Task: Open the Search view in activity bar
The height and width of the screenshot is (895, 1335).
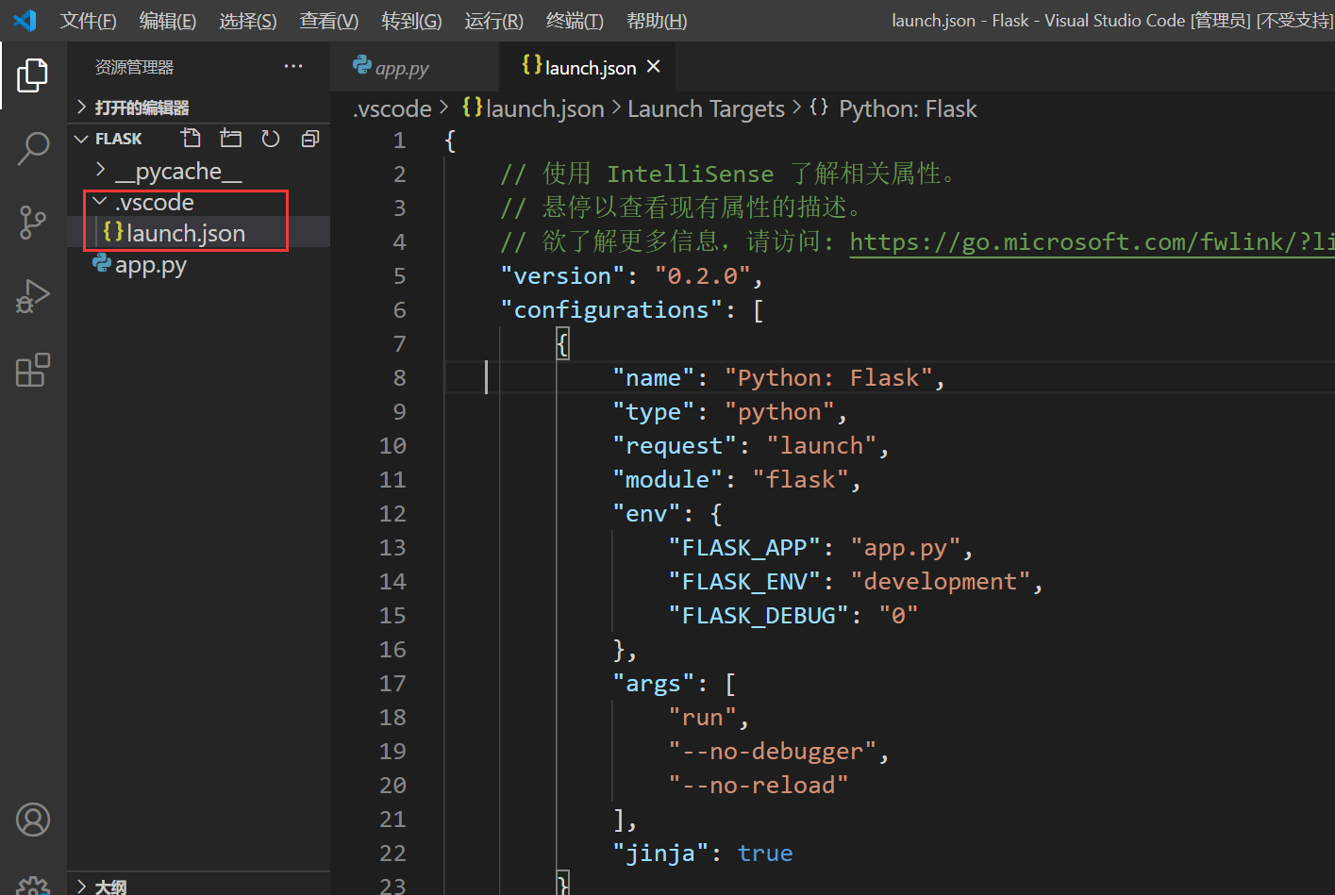Action: [33, 149]
